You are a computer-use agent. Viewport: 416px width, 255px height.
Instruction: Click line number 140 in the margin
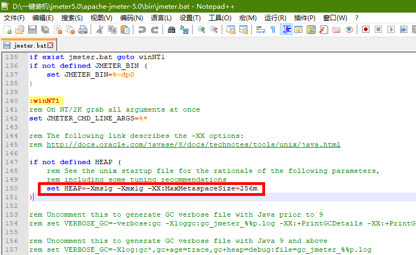click(x=12, y=101)
